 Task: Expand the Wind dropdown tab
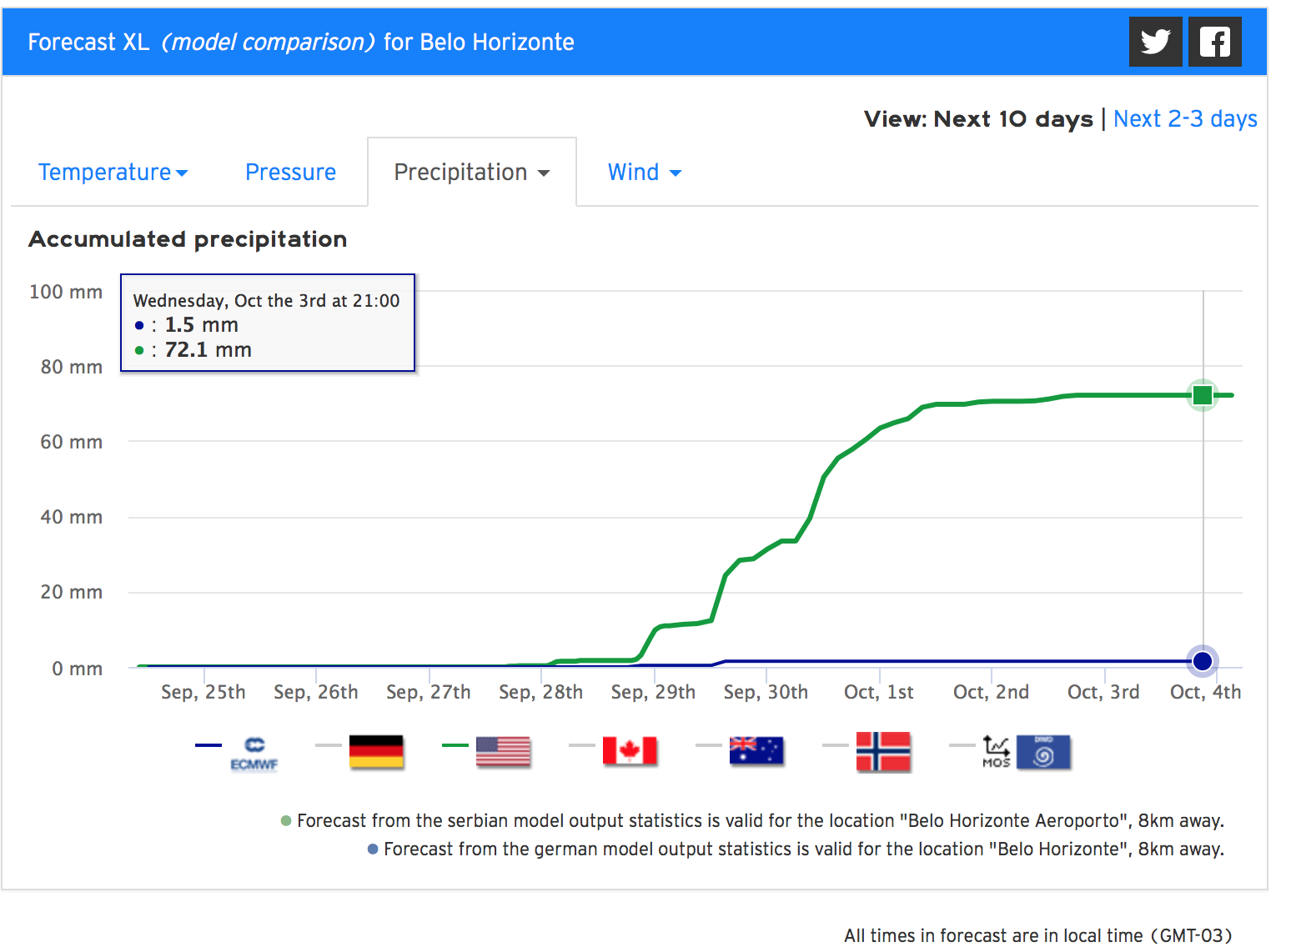tap(644, 173)
